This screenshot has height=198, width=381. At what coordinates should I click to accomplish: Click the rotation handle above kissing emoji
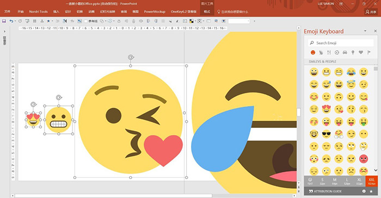pos(131,57)
